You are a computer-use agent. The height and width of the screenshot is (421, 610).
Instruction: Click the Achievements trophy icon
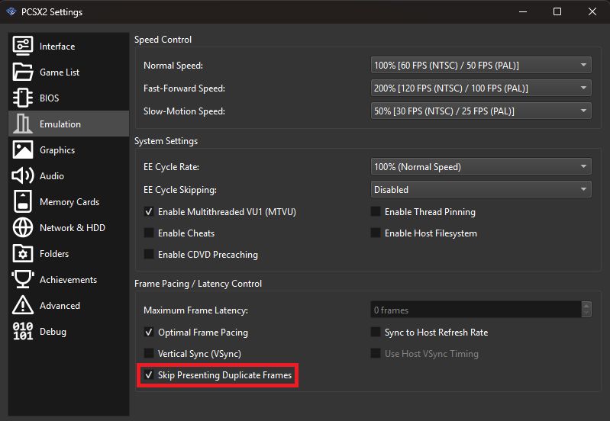(x=23, y=279)
